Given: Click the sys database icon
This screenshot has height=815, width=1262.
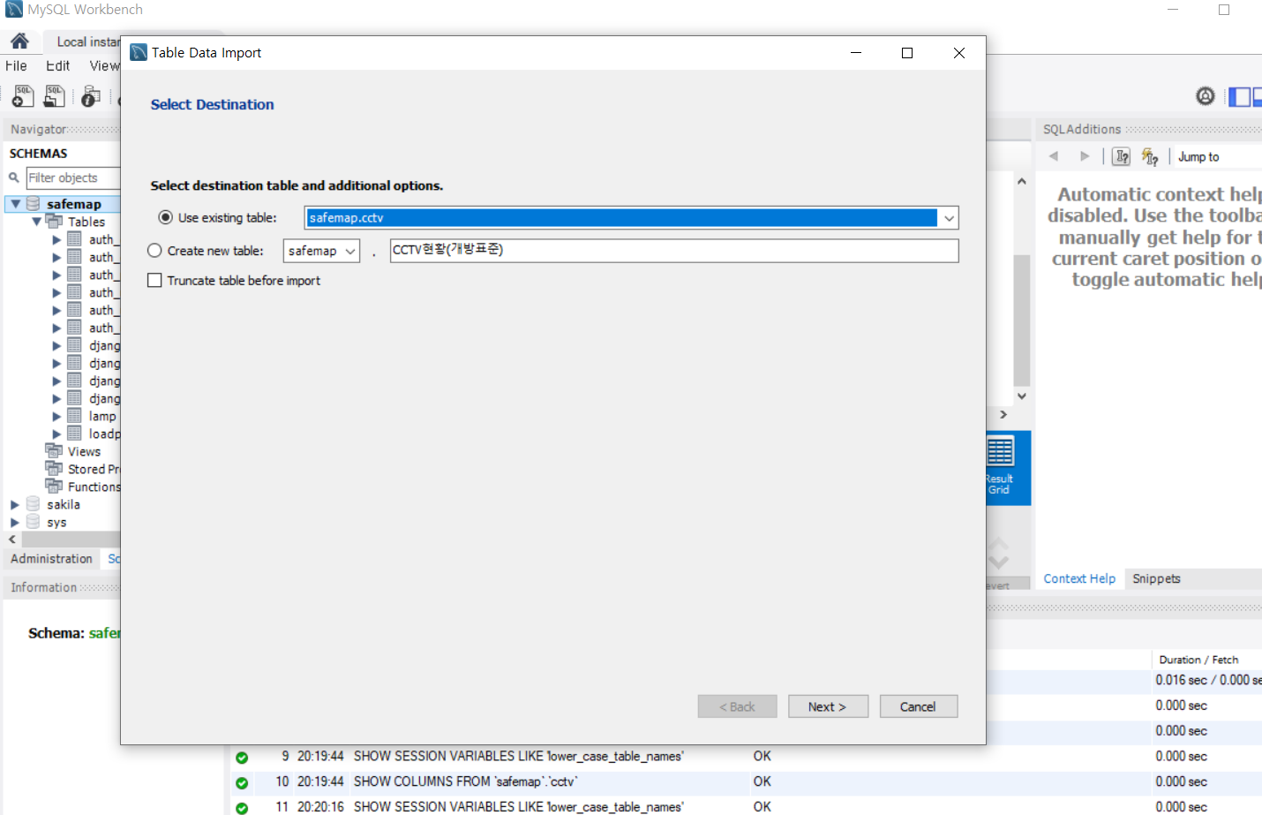Looking at the screenshot, I should click(34, 522).
